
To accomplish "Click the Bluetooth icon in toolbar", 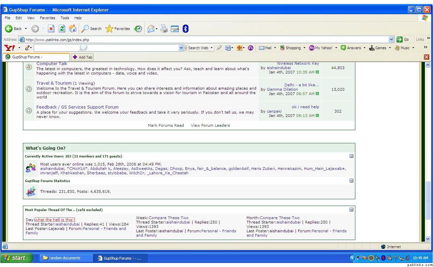I will [x=185, y=29].
